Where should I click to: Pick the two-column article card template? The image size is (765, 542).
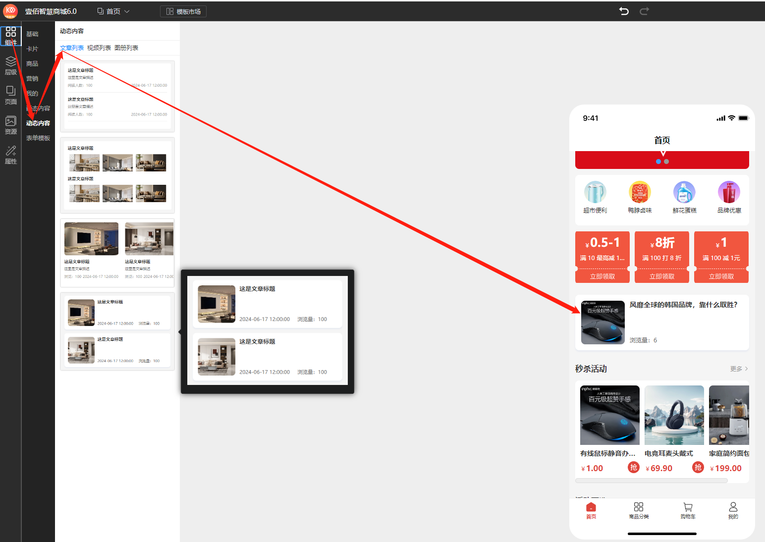coord(117,253)
